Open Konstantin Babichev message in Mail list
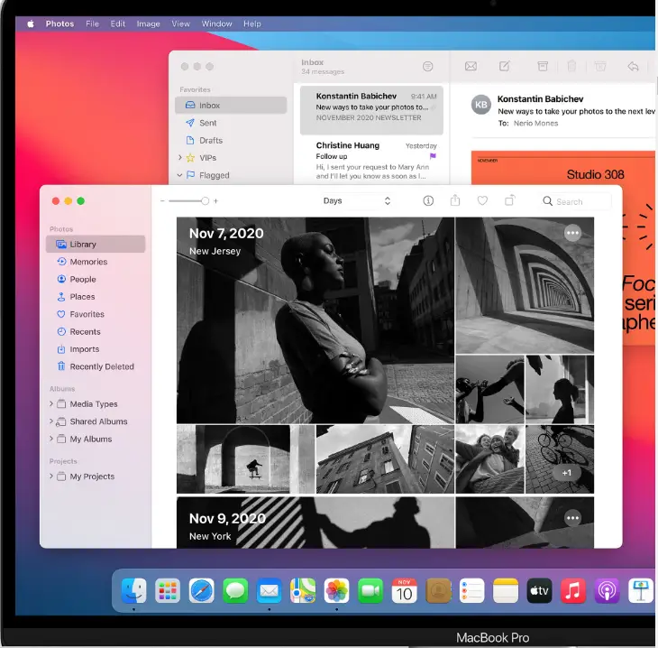658x648 pixels. click(x=371, y=110)
